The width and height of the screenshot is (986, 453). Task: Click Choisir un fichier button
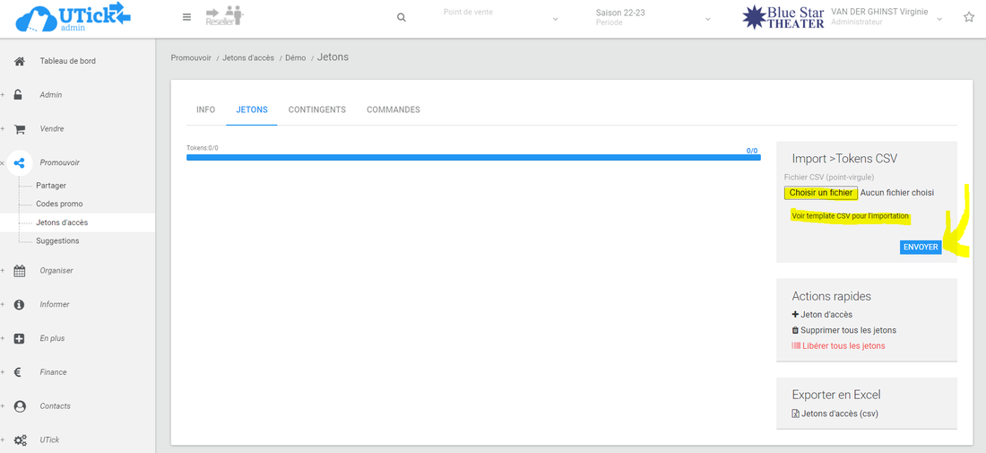pos(820,193)
